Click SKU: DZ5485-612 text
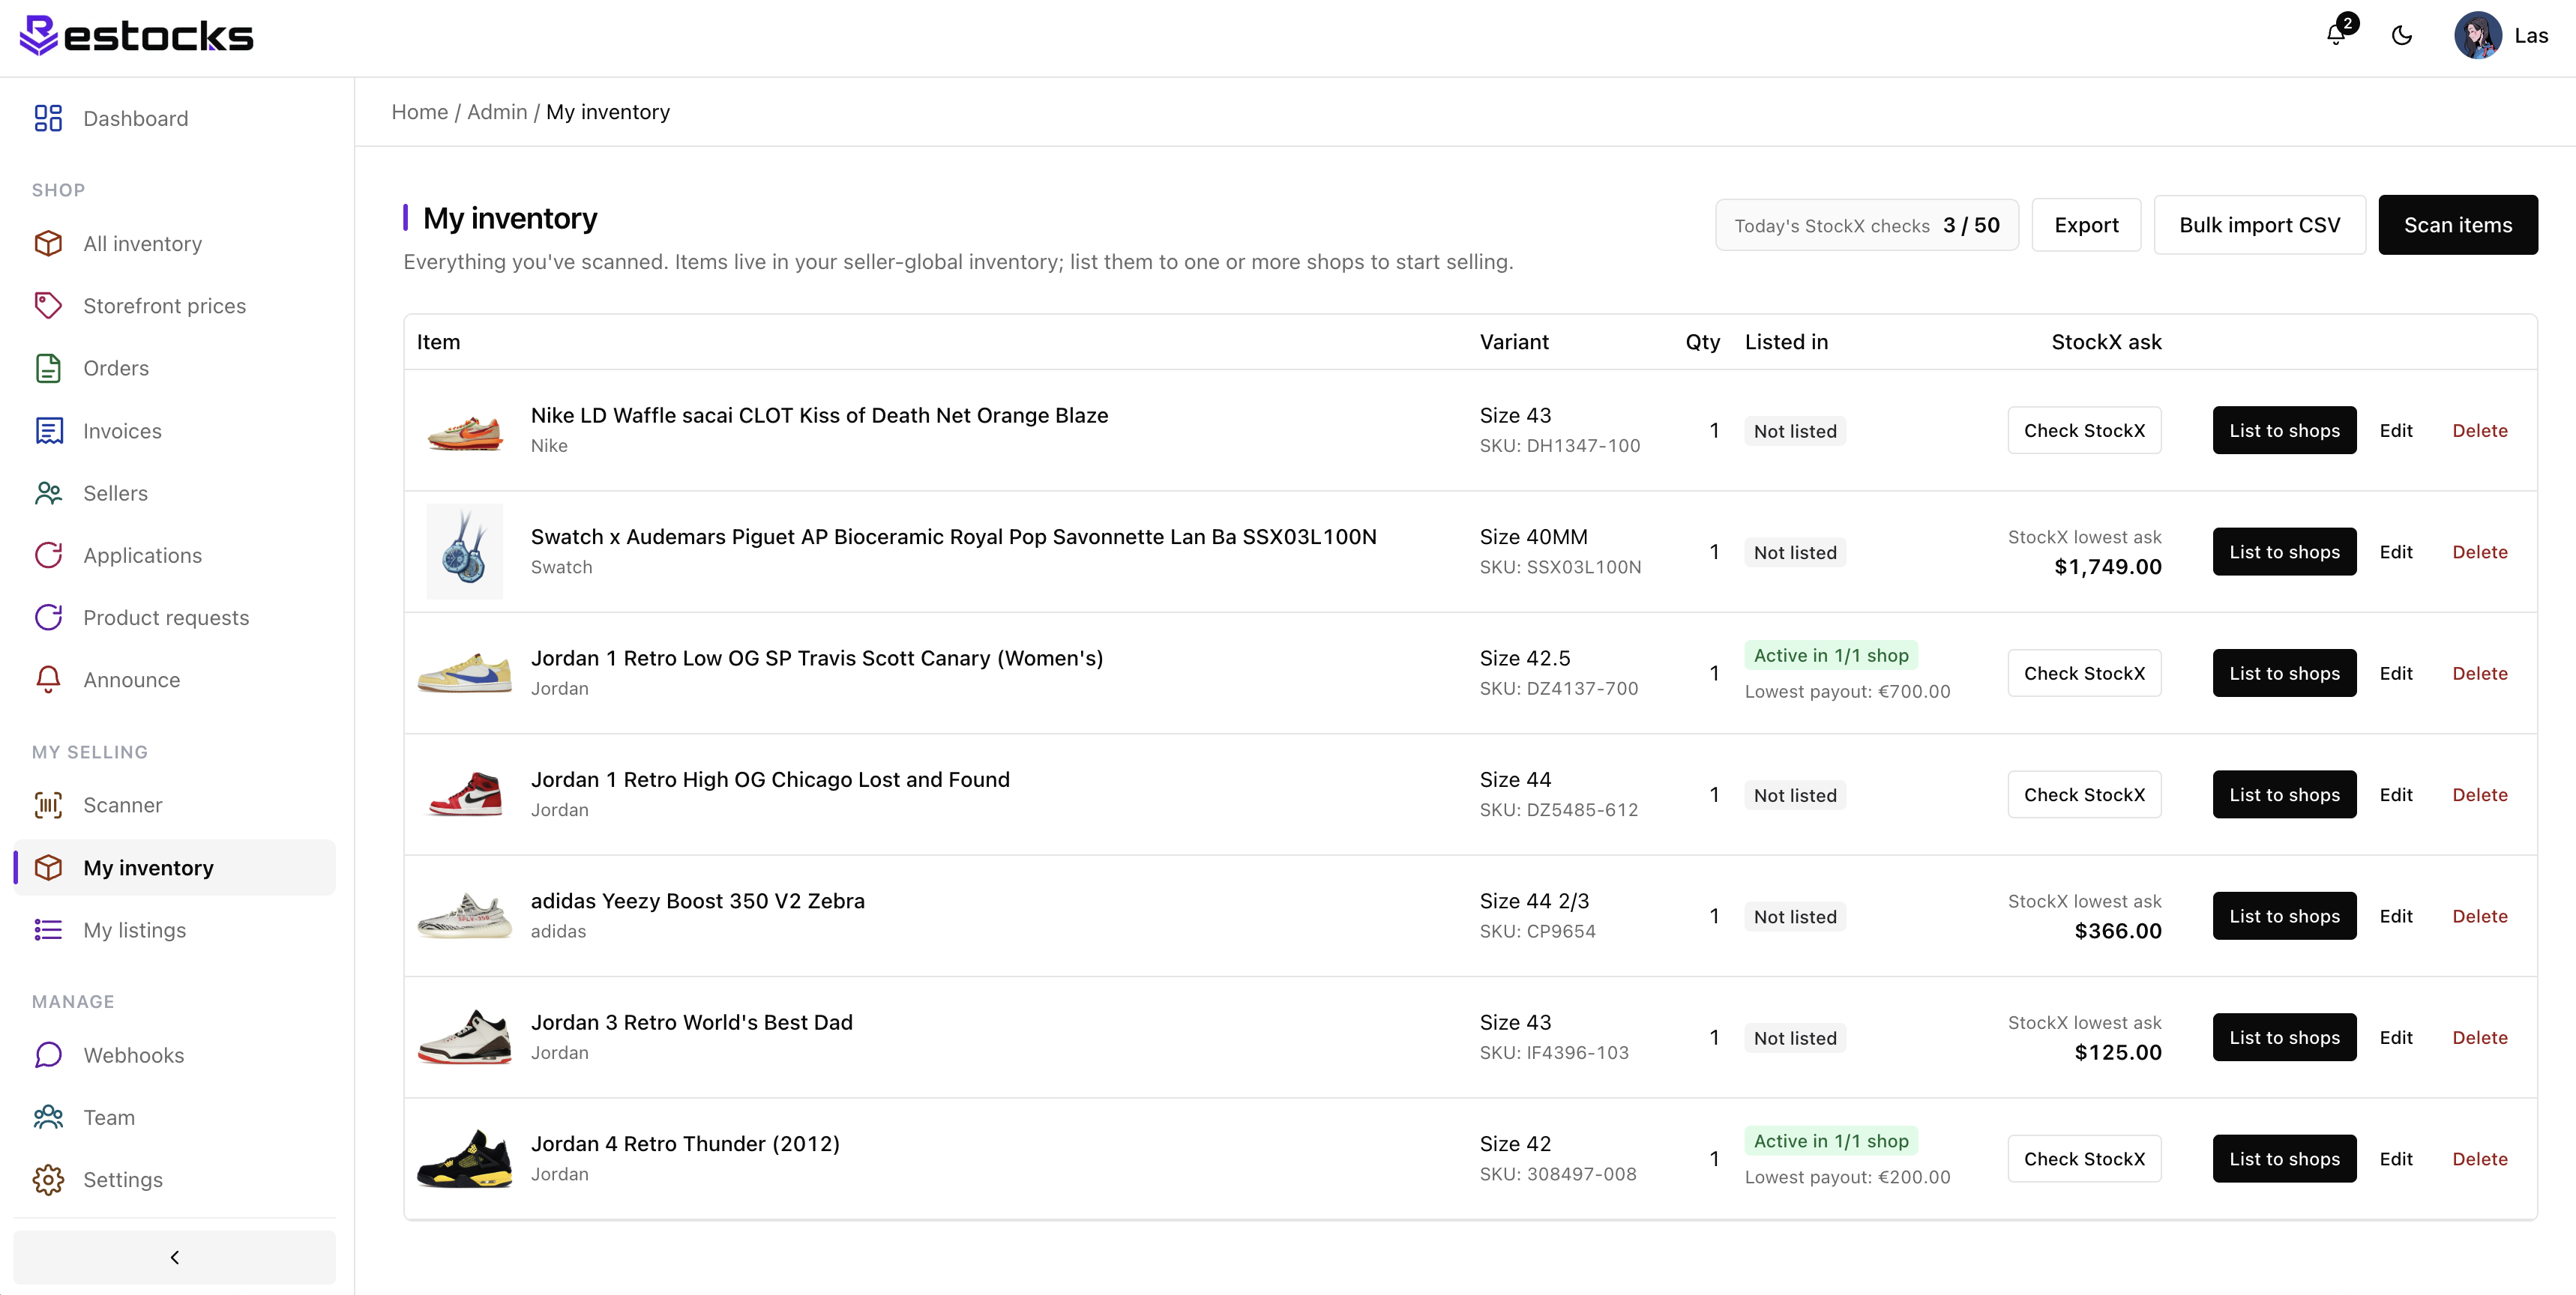This screenshot has height=1295, width=2576. coord(1558,809)
